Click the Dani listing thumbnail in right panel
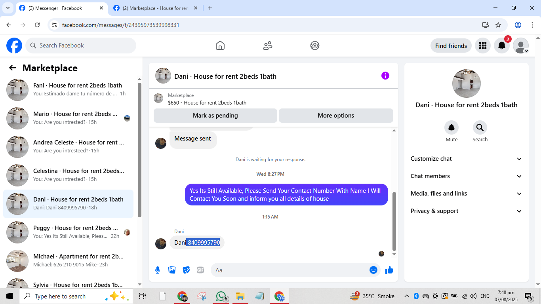 [x=467, y=84]
